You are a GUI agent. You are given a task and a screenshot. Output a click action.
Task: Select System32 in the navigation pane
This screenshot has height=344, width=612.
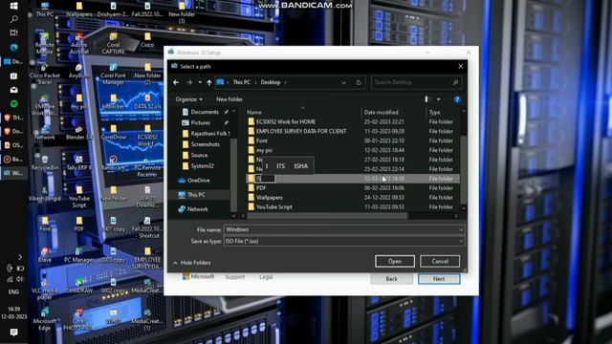pyautogui.click(x=202, y=166)
